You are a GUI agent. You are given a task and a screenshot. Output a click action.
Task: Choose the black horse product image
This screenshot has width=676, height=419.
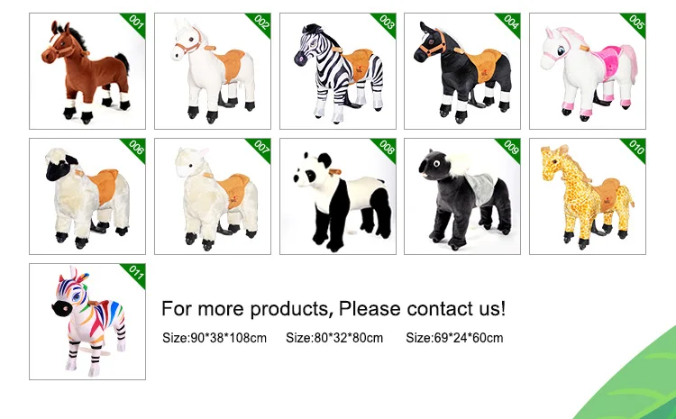click(458, 72)
